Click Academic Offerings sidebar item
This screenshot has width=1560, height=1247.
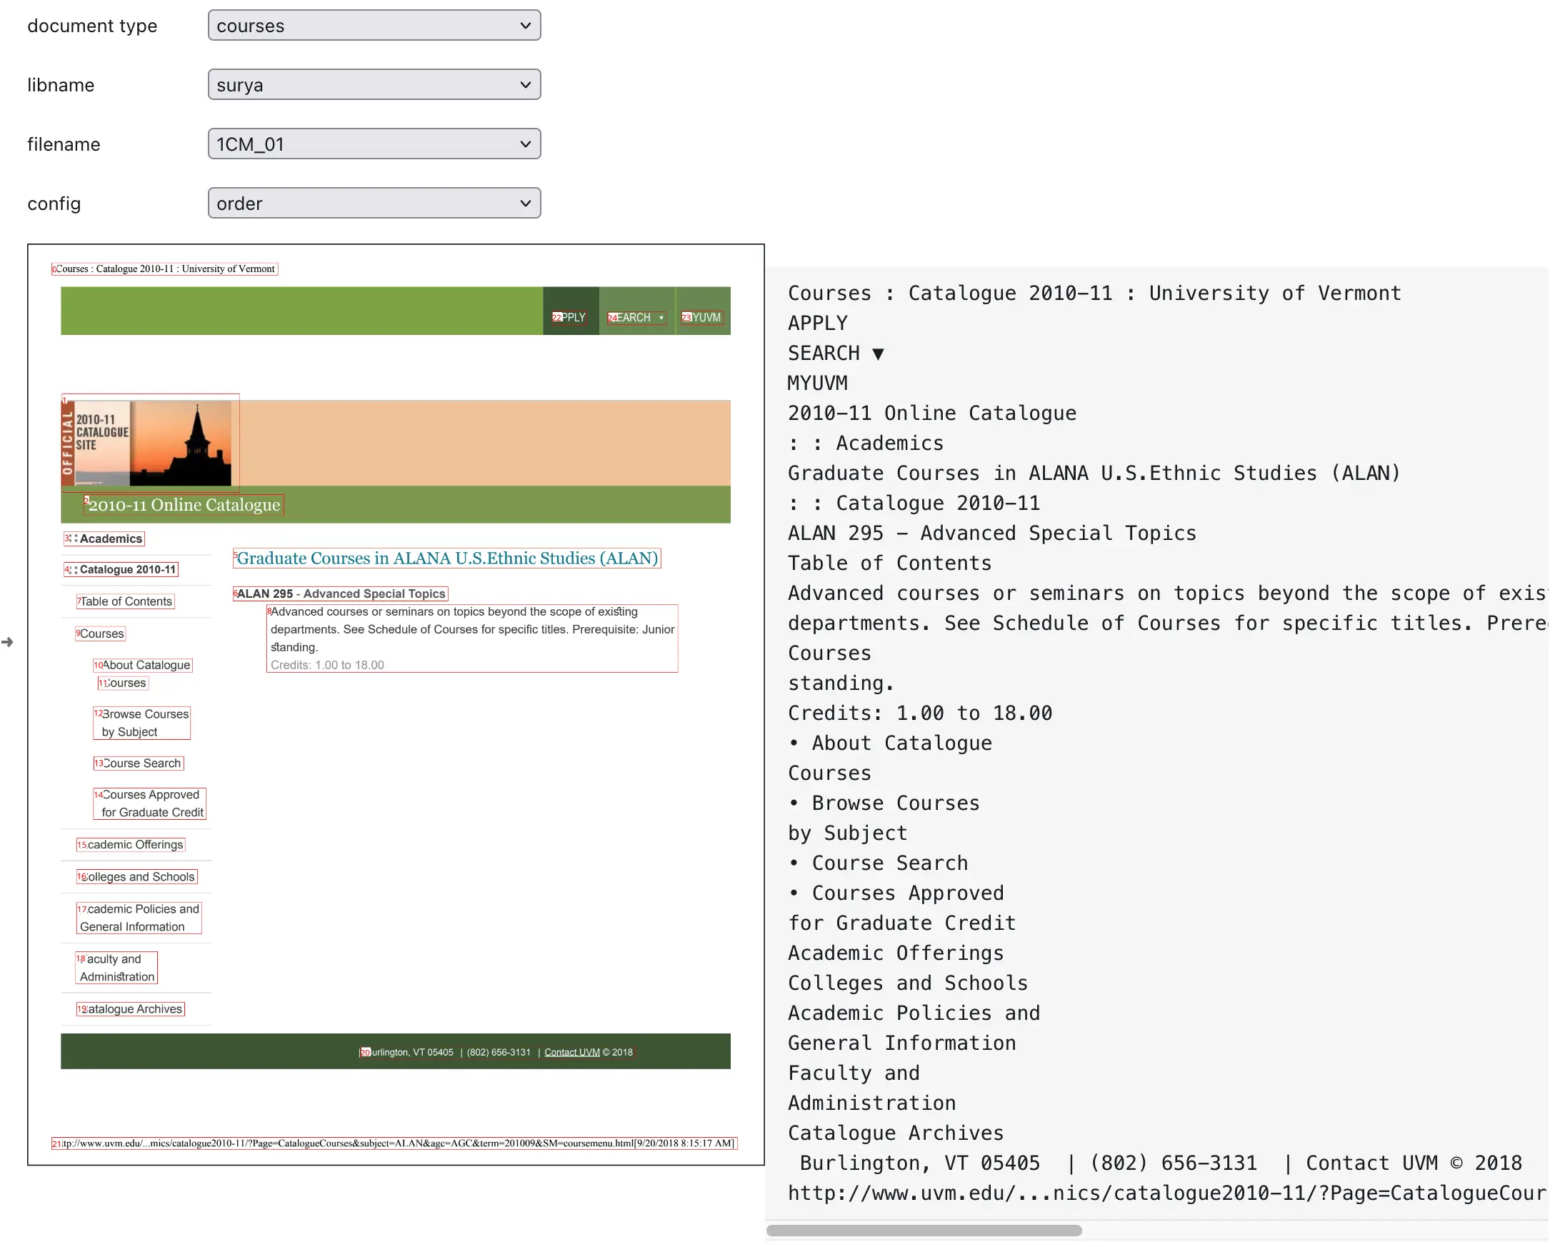131,845
